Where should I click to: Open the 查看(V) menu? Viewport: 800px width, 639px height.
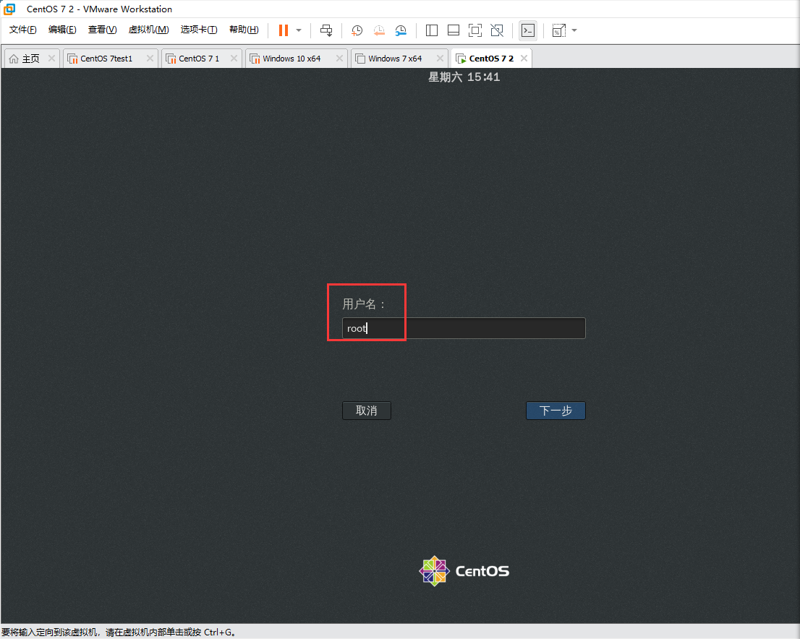102,30
